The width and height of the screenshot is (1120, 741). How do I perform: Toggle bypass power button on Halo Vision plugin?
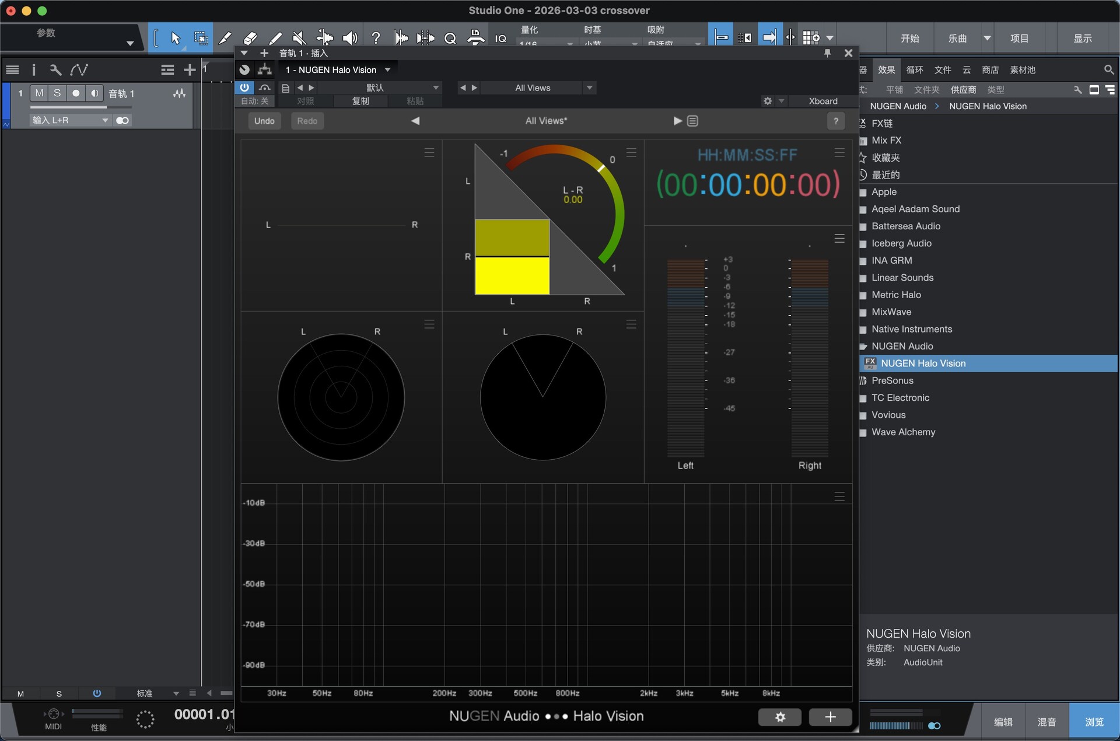pyautogui.click(x=245, y=88)
